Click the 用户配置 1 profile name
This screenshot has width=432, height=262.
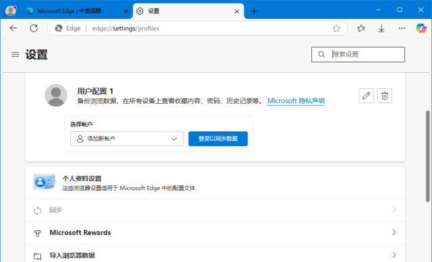pyautogui.click(x=95, y=91)
